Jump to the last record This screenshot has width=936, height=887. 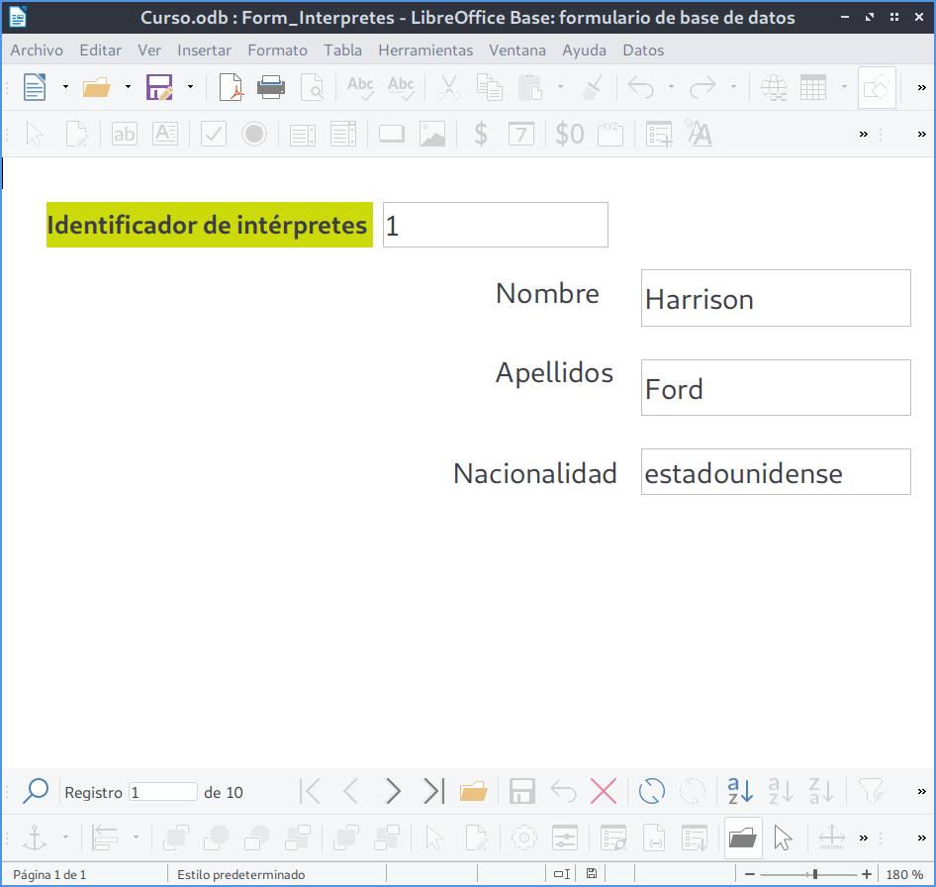[x=433, y=791]
